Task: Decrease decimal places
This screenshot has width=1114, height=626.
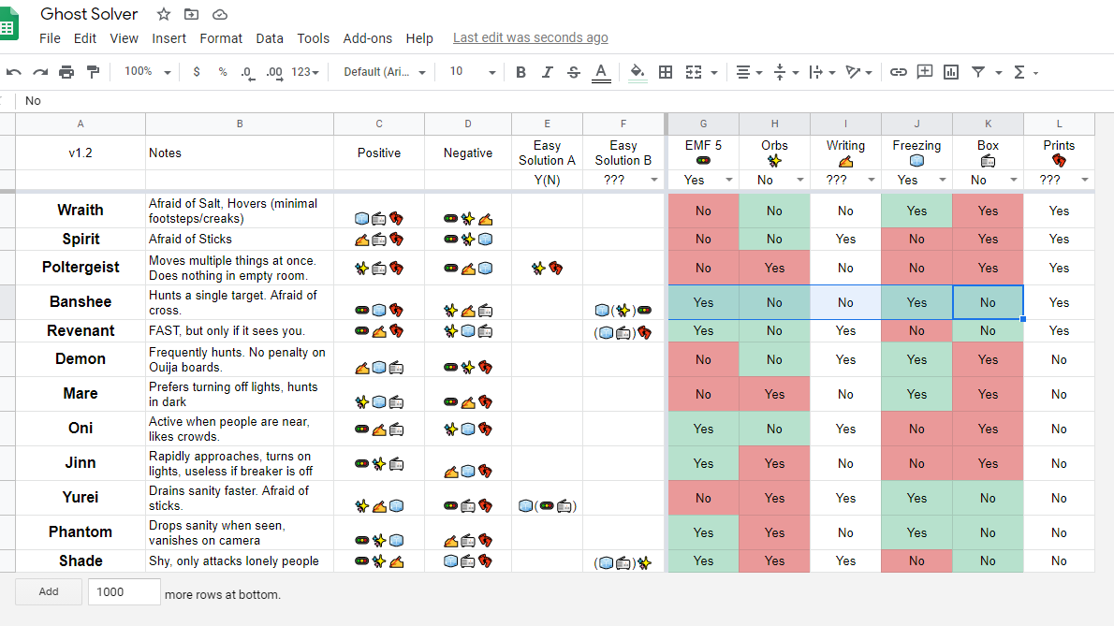Action: (247, 72)
